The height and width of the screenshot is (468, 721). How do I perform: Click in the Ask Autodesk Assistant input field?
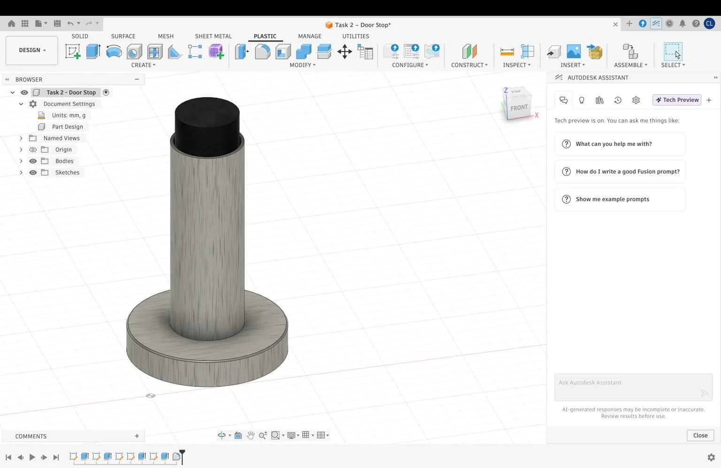point(633,387)
